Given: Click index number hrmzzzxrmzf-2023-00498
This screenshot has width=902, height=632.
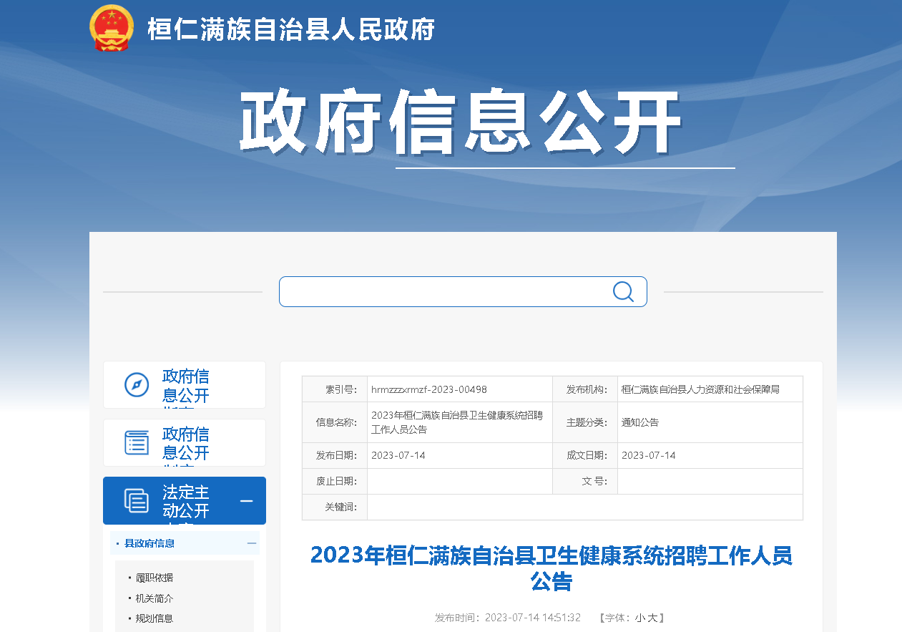Looking at the screenshot, I should pyautogui.click(x=429, y=389).
